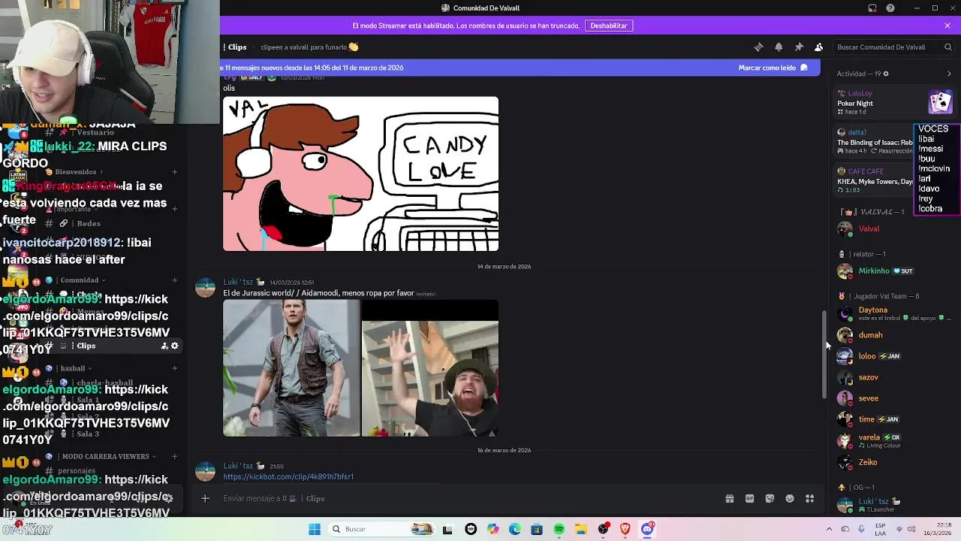This screenshot has height=541, width=961.
Task: Join the Sala 3 voice channel
Action: [88, 434]
